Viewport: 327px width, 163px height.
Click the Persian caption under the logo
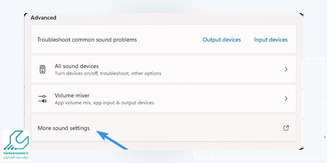16,156
